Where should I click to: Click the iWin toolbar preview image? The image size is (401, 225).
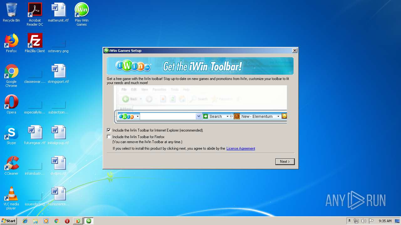point(200,104)
